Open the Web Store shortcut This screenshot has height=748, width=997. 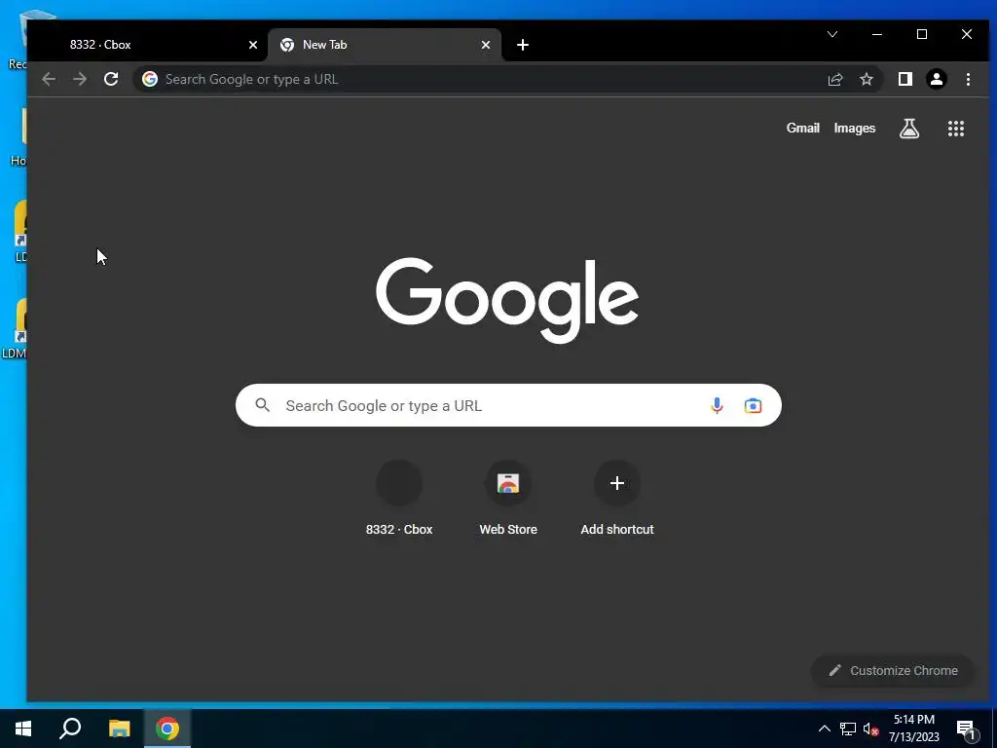508,498
